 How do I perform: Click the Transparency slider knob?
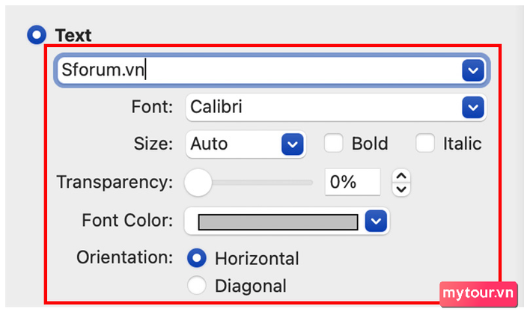point(198,183)
